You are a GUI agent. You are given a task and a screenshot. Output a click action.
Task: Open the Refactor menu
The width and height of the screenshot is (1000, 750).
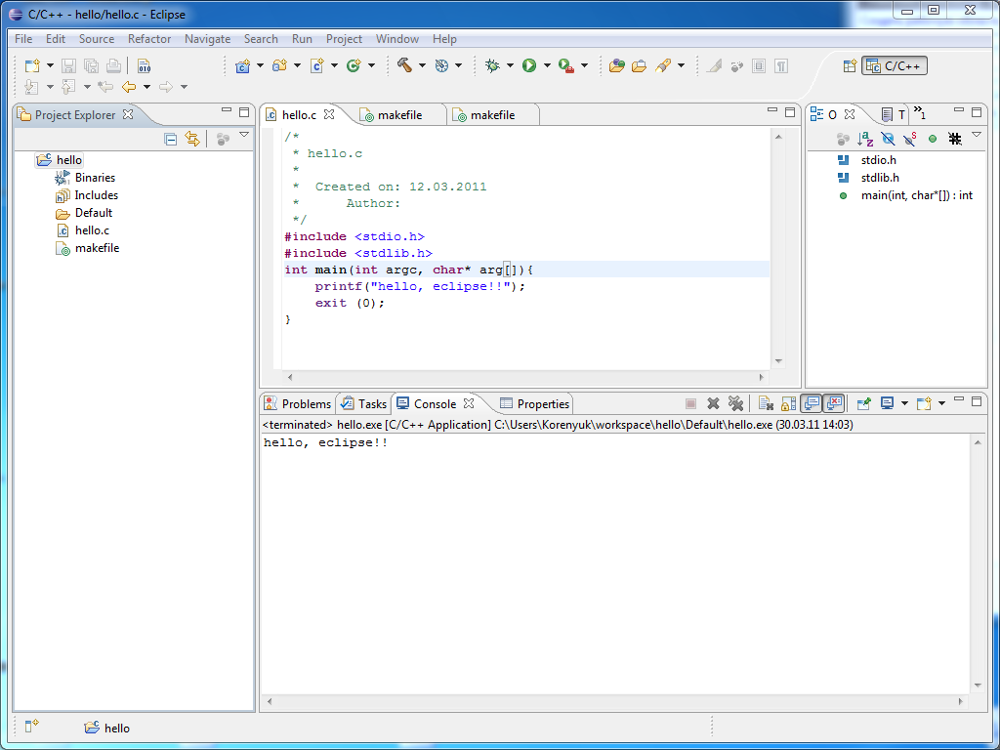point(149,39)
